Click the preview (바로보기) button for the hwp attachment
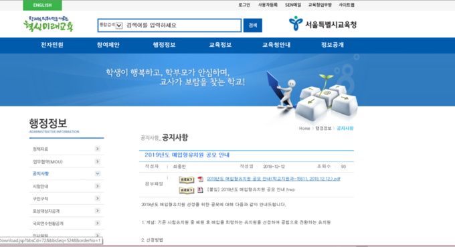The height and width of the screenshot is (247, 455). [186, 190]
